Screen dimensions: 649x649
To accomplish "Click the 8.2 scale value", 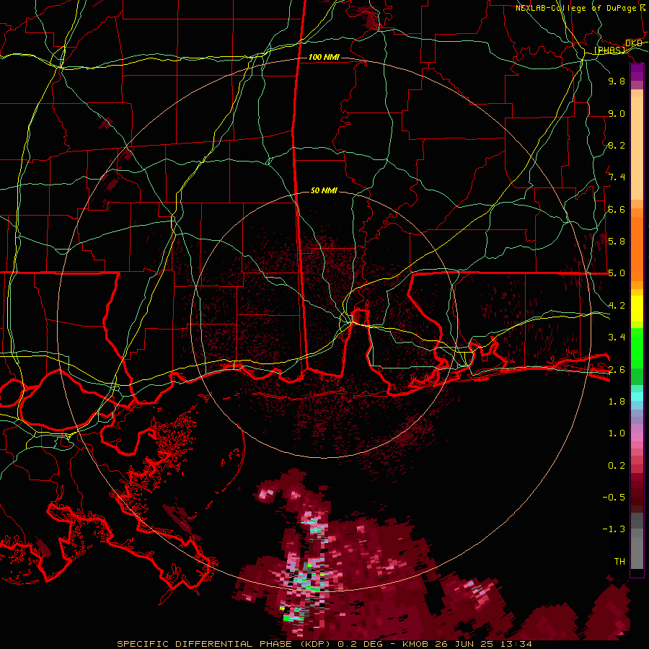I will 617,145.
